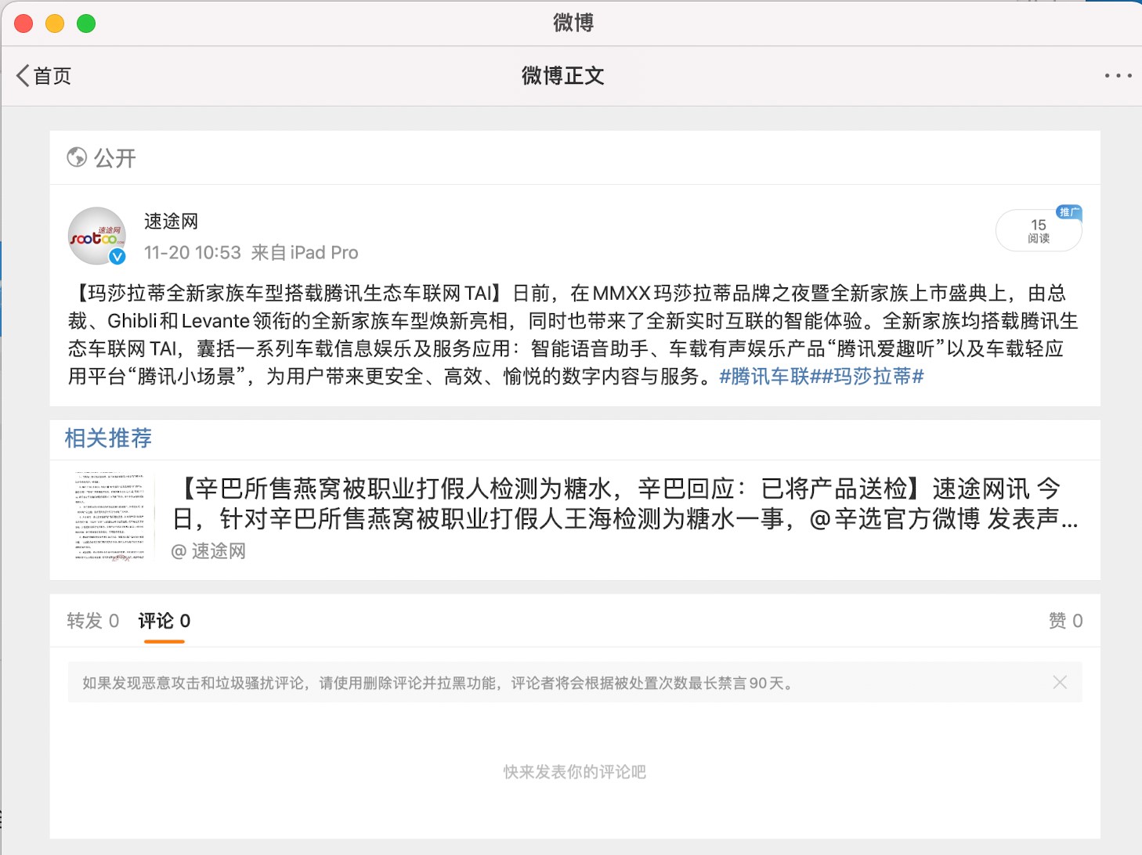Click the back chevron to 首页
This screenshot has height=855, width=1142.
pos(23,76)
